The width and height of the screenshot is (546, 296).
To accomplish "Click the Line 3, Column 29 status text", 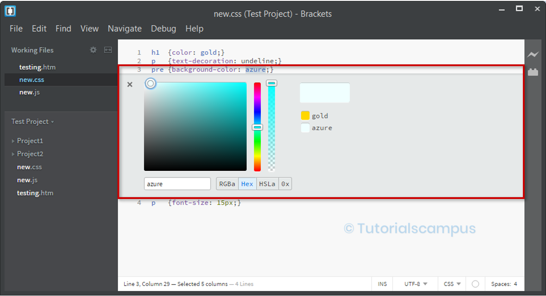I will (147, 284).
